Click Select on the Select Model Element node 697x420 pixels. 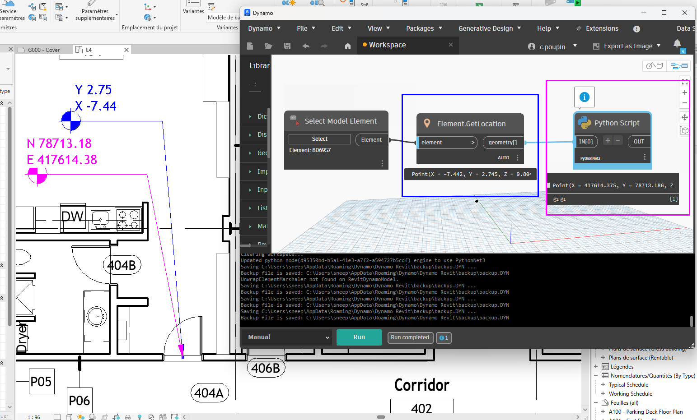(319, 138)
